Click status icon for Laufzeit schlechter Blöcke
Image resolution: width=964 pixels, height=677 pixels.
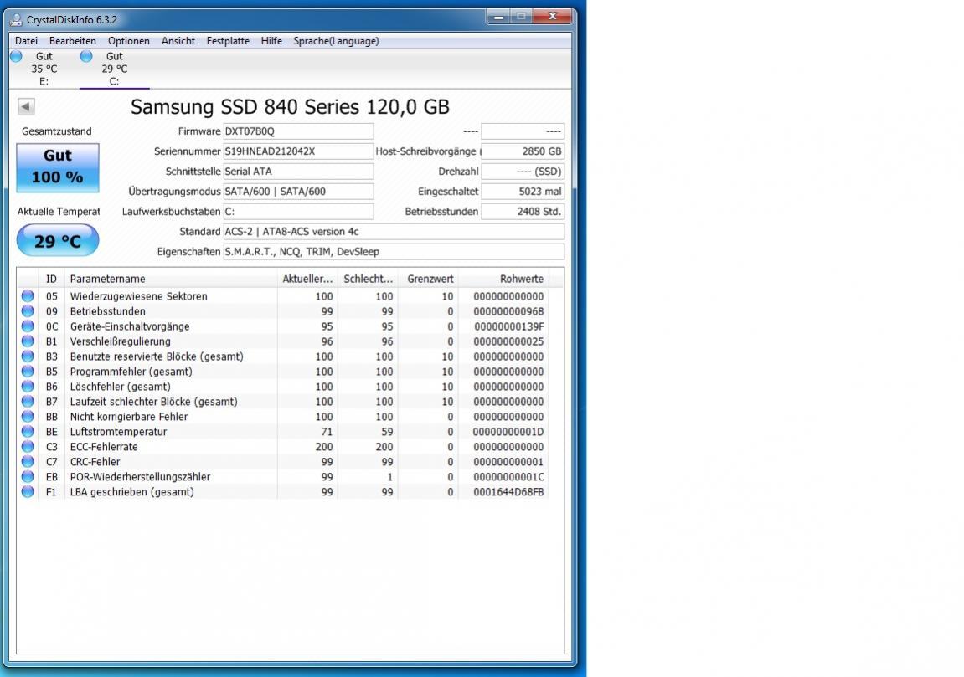pos(28,401)
